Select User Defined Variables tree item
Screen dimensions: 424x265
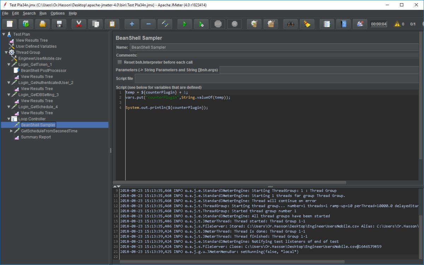[x=36, y=46]
